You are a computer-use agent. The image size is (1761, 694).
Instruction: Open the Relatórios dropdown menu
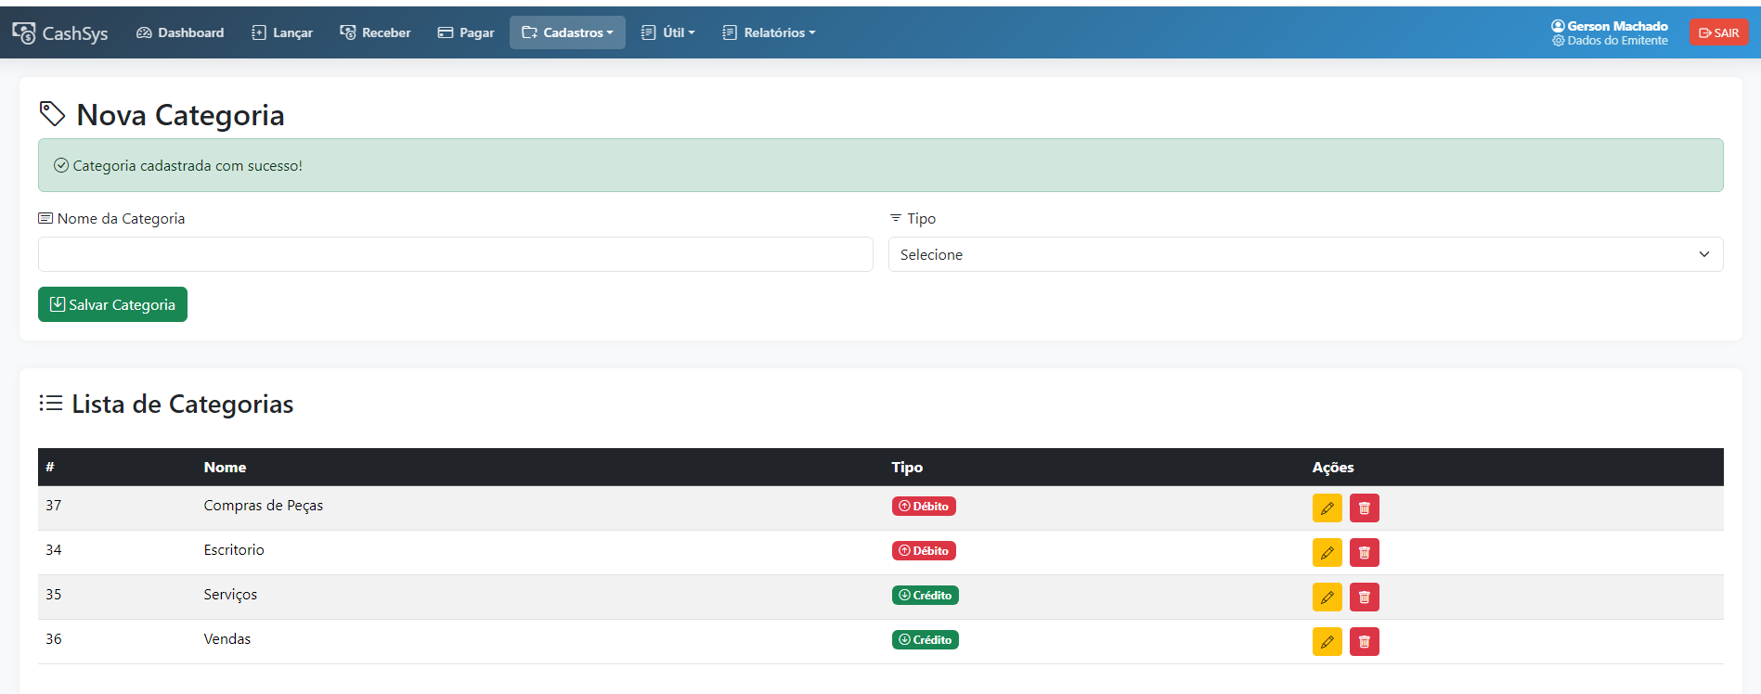pos(769,32)
